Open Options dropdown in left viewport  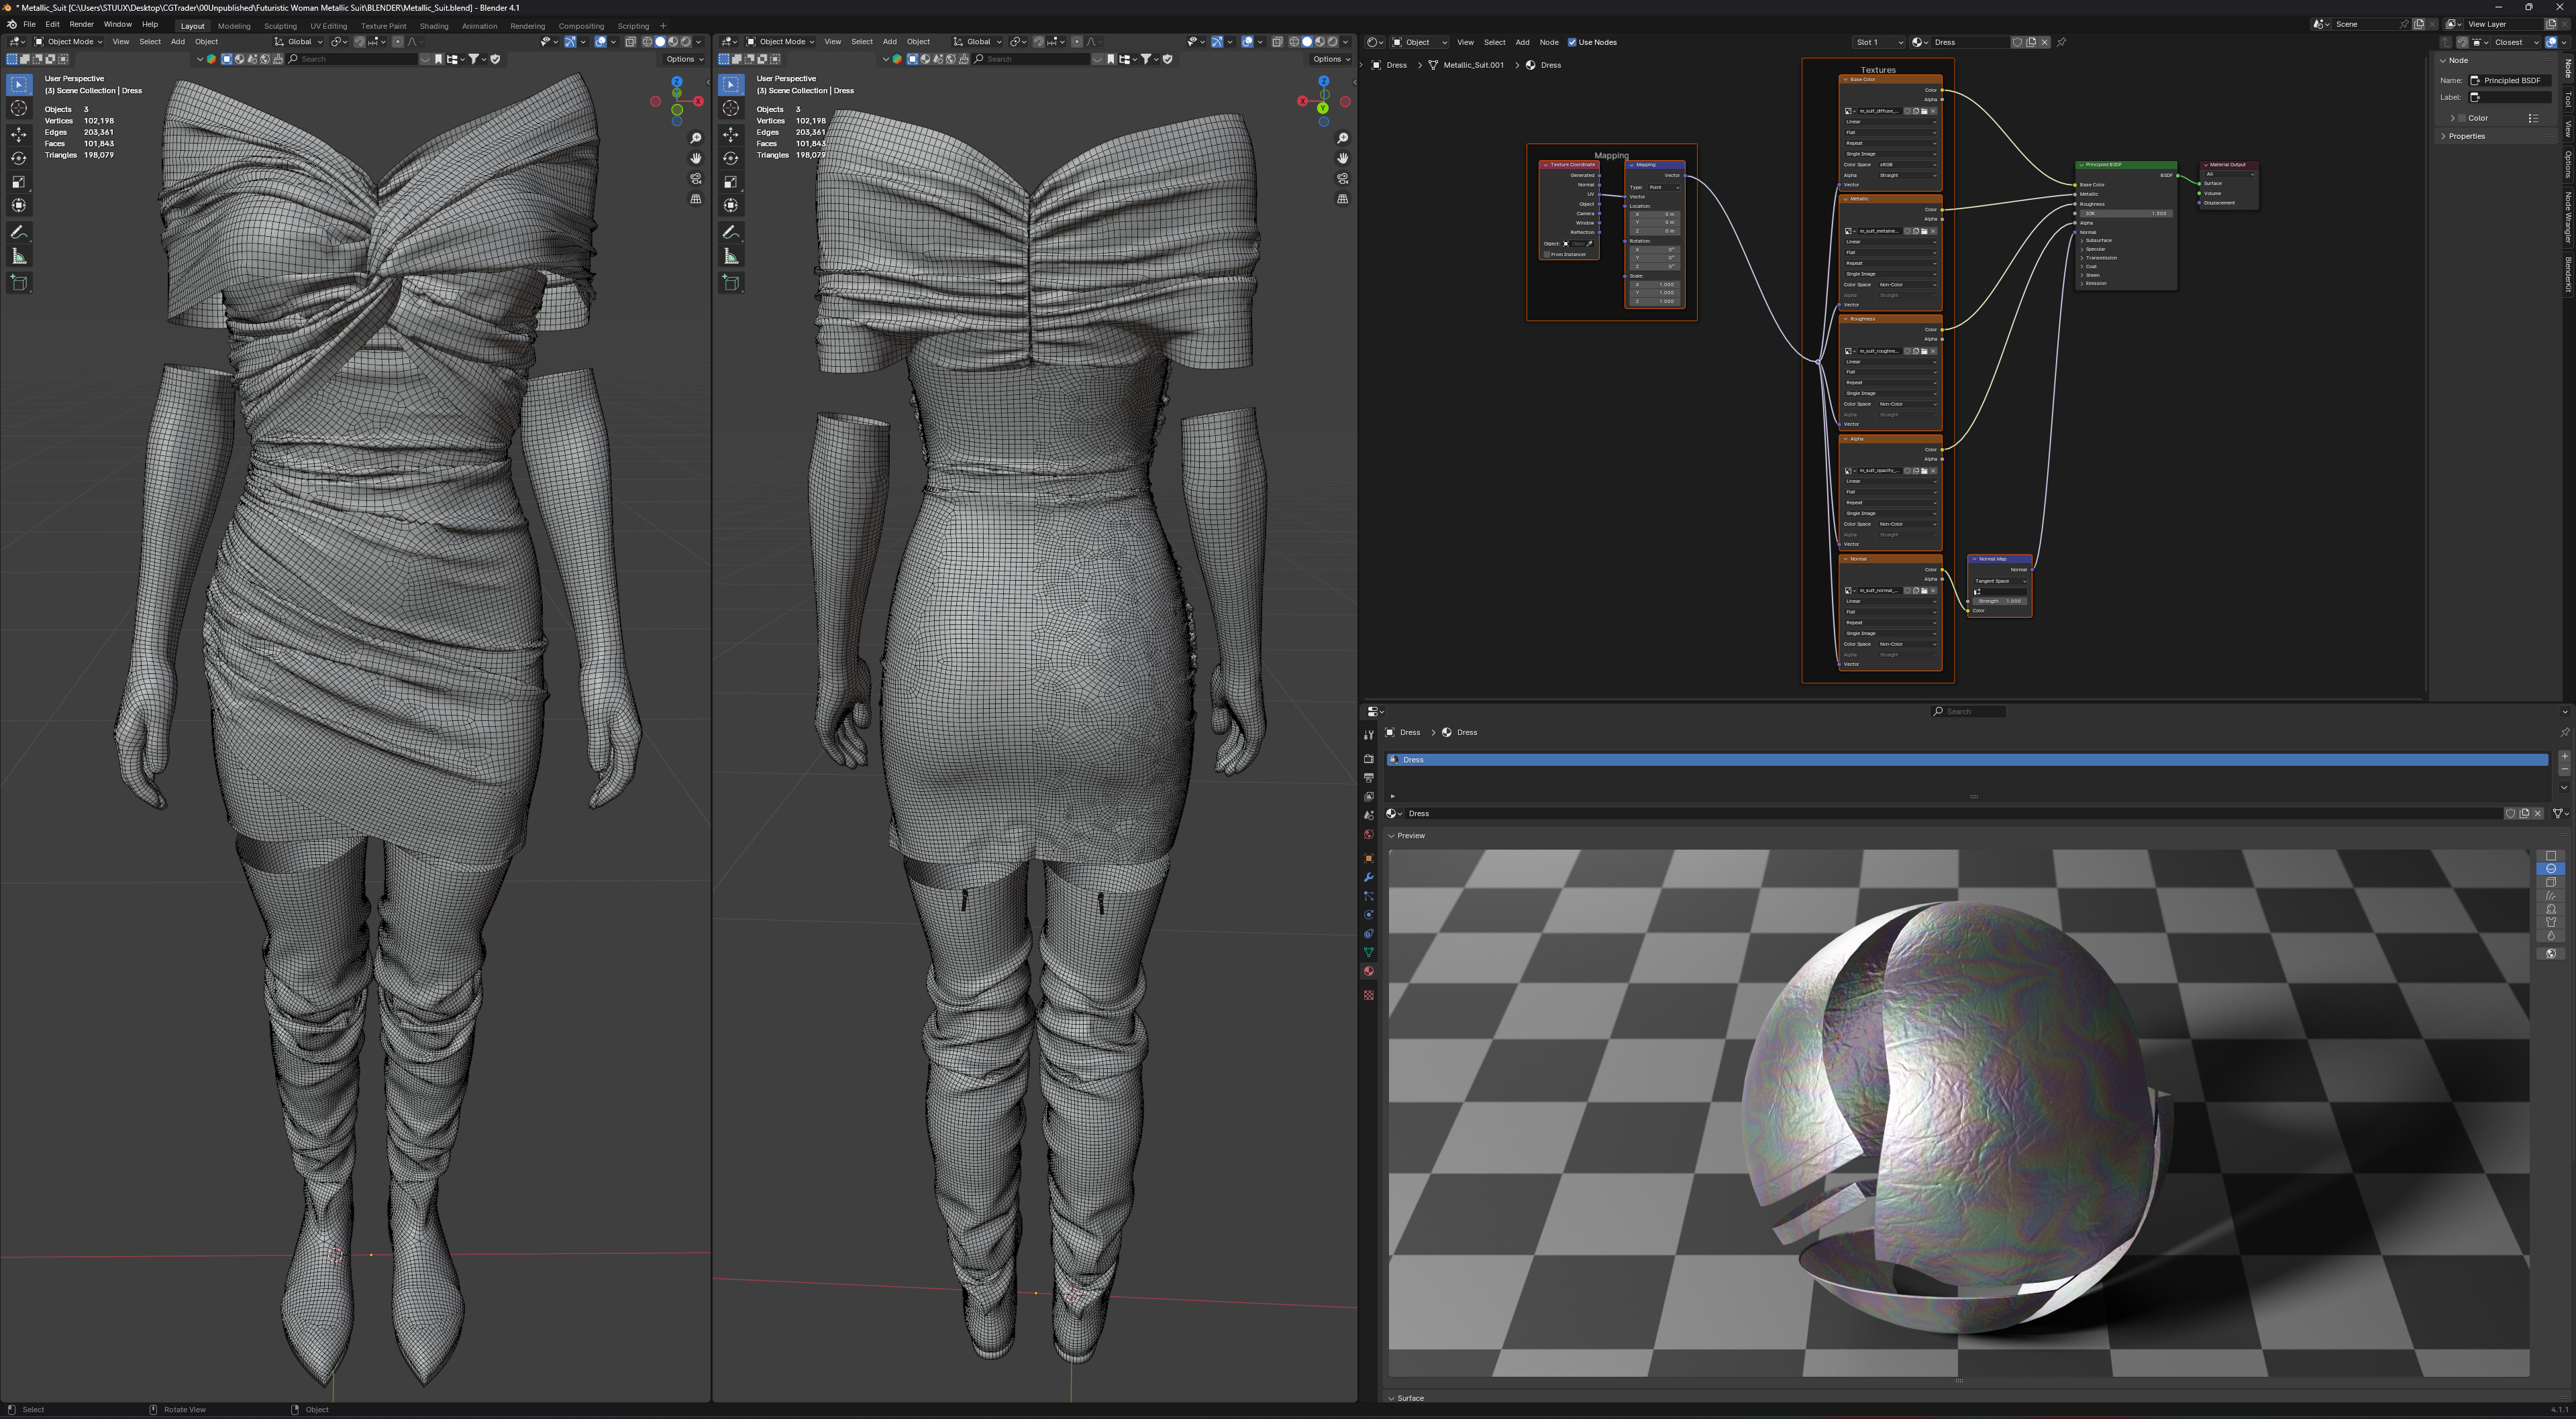click(x=684, y=59)
